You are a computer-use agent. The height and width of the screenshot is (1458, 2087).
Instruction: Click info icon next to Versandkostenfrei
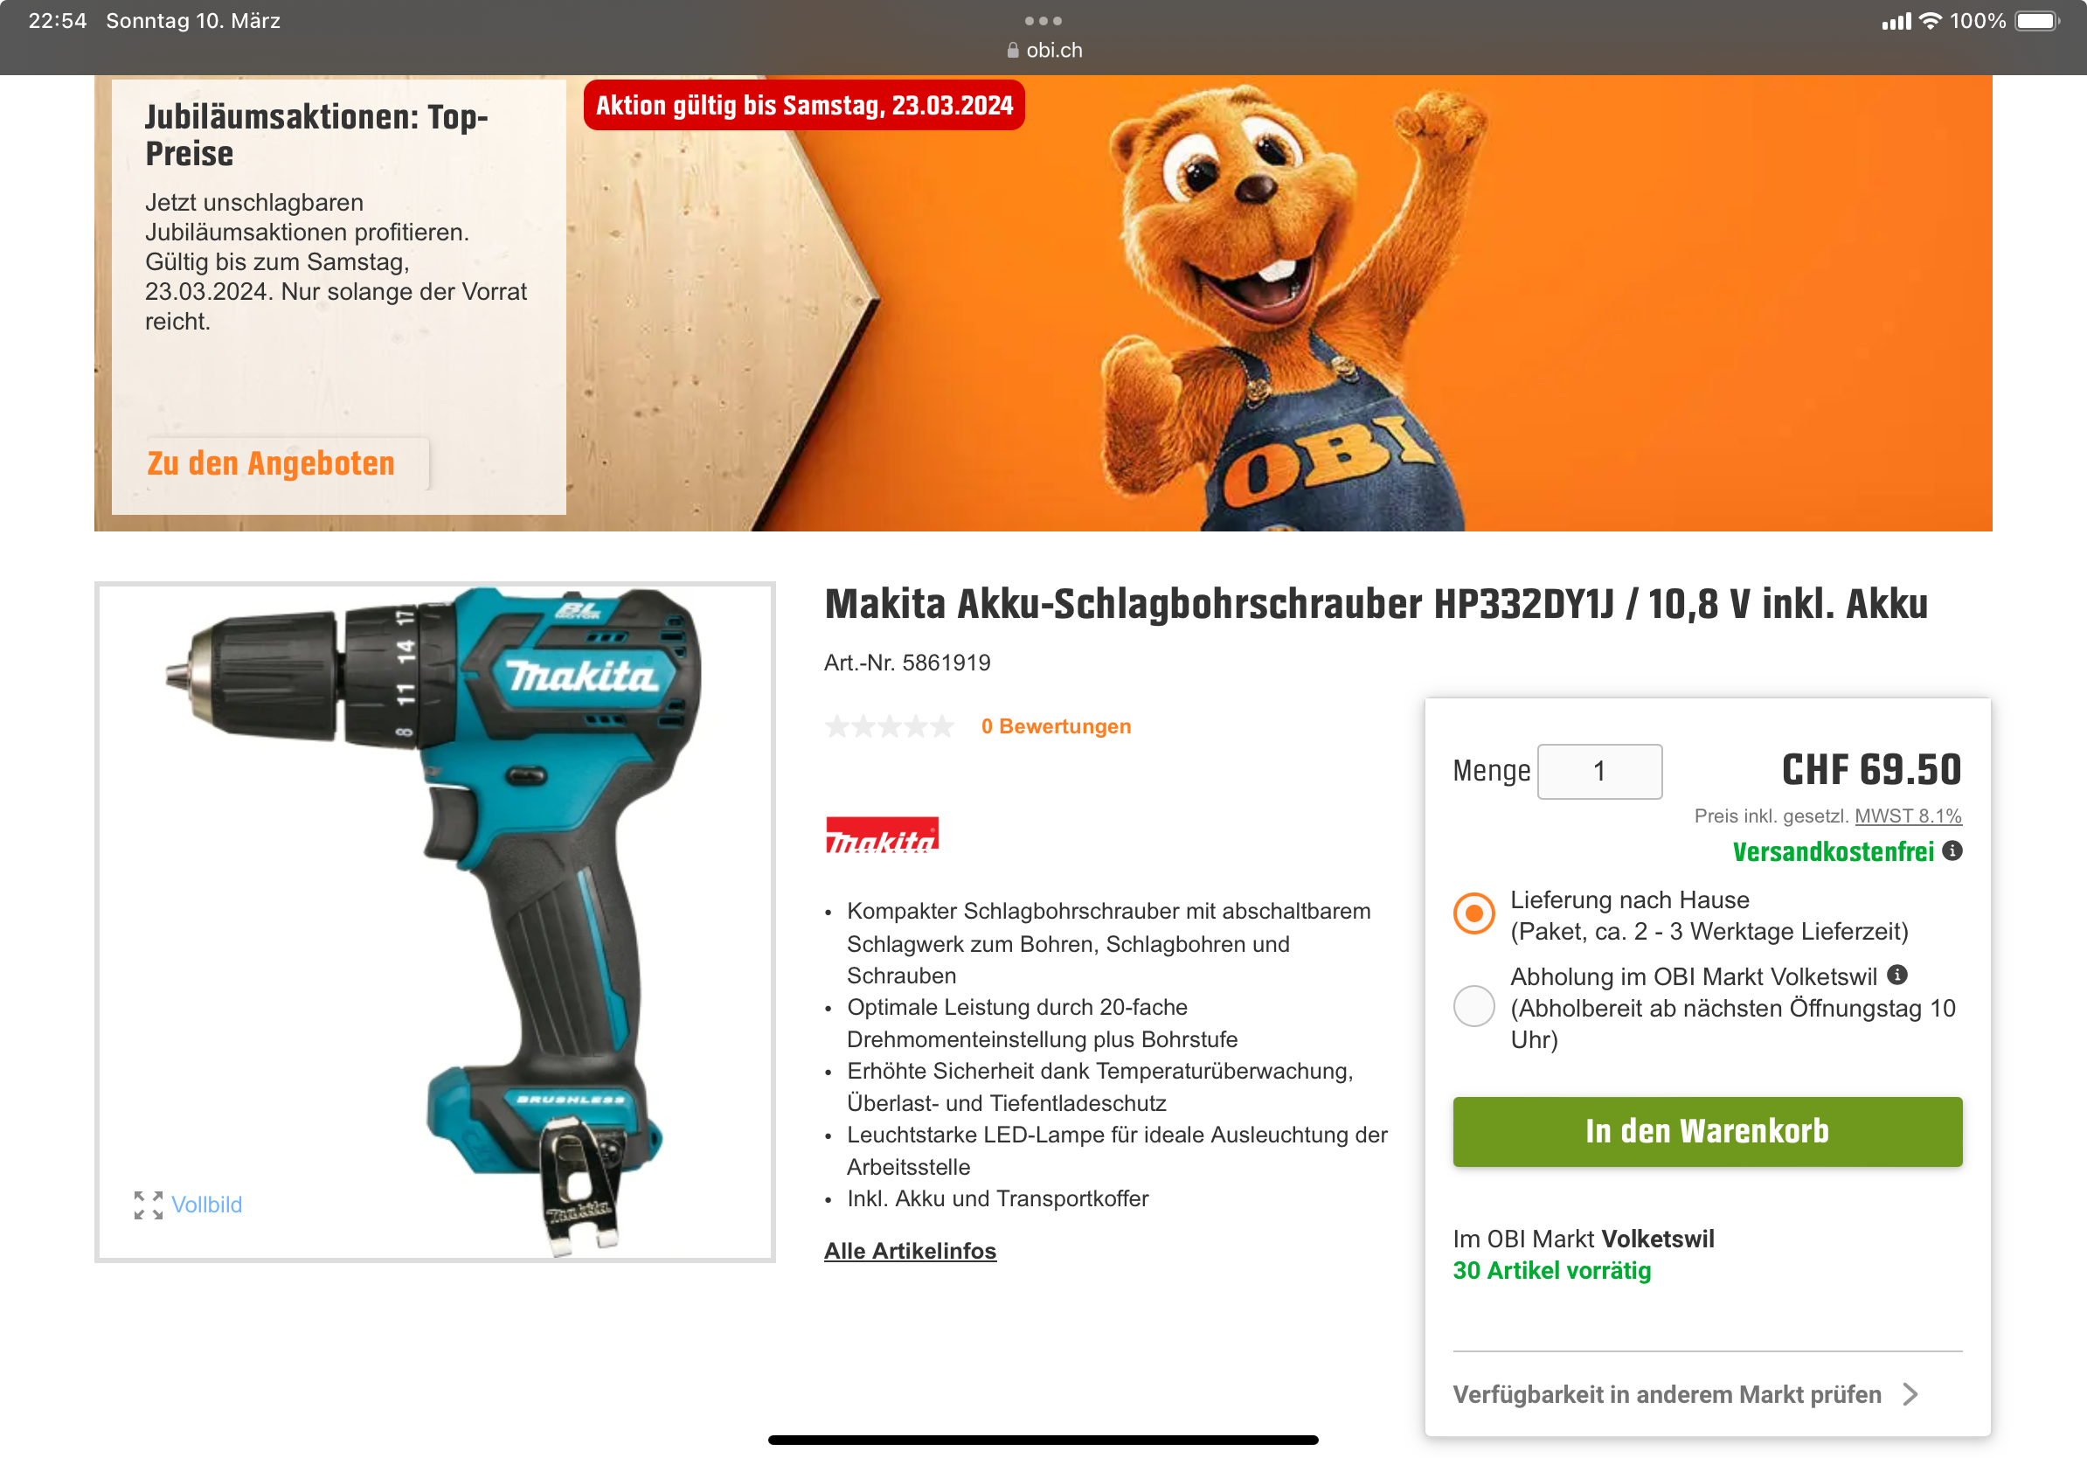pos(1952,850)
